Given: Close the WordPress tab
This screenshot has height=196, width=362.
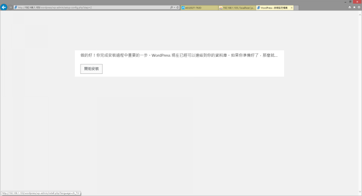Looking at the screenshot, I should pos(292,8).
